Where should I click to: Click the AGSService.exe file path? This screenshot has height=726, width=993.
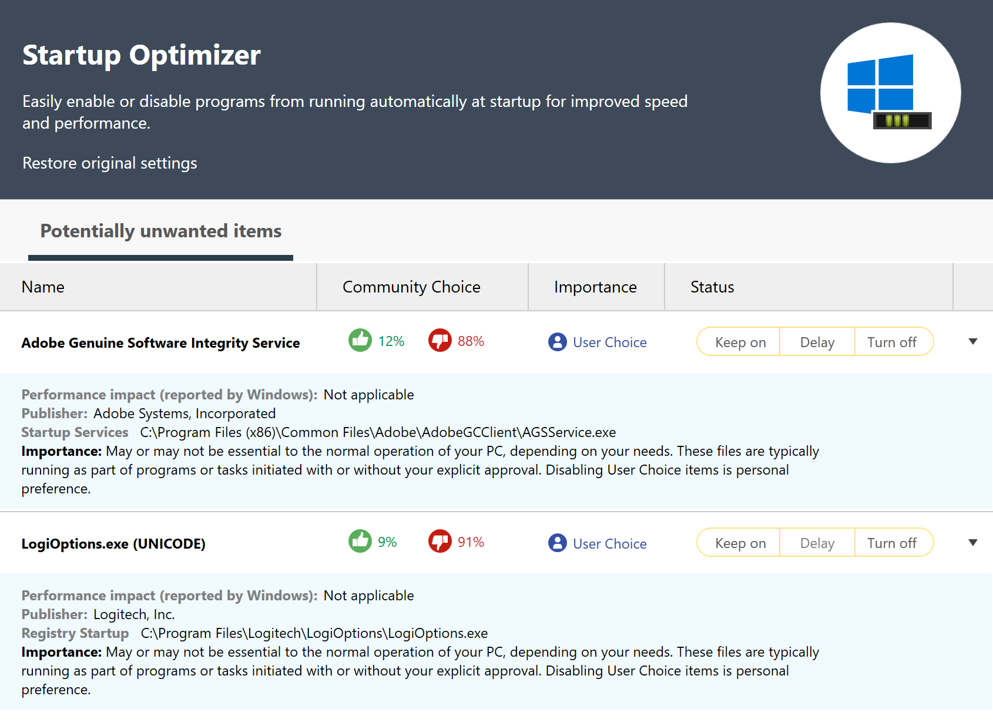pos(378,432)
